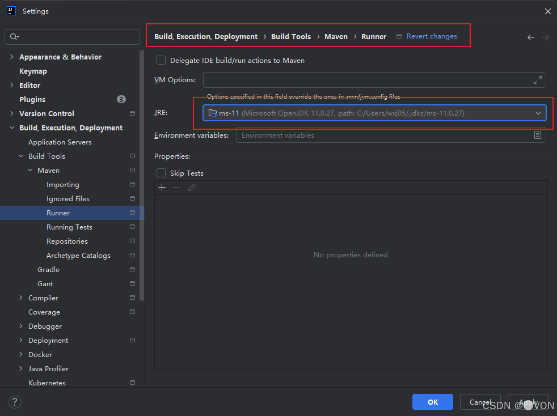Click the Apply button
Viewport: 557px width, 416px height.
point(528,402)
